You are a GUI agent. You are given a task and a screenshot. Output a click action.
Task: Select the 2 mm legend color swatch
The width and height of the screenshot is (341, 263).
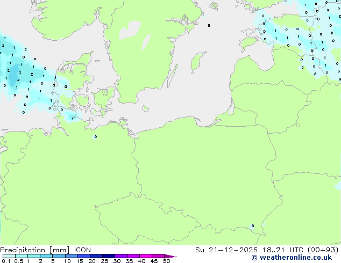[x=46, y=256]
